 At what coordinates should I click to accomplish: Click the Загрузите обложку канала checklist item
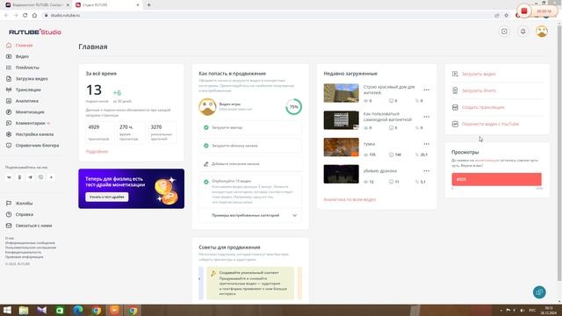[x=250, y=146]
